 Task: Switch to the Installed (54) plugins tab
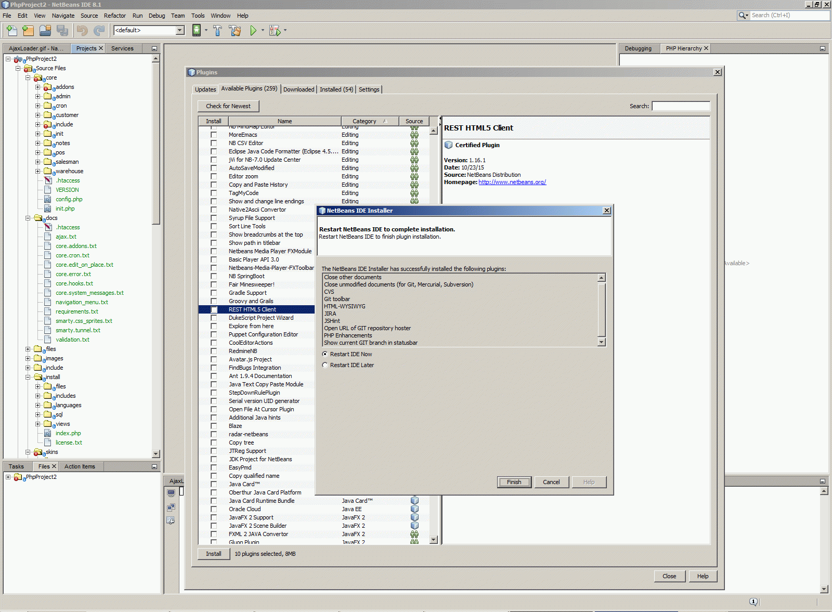(x=336, y=89)
